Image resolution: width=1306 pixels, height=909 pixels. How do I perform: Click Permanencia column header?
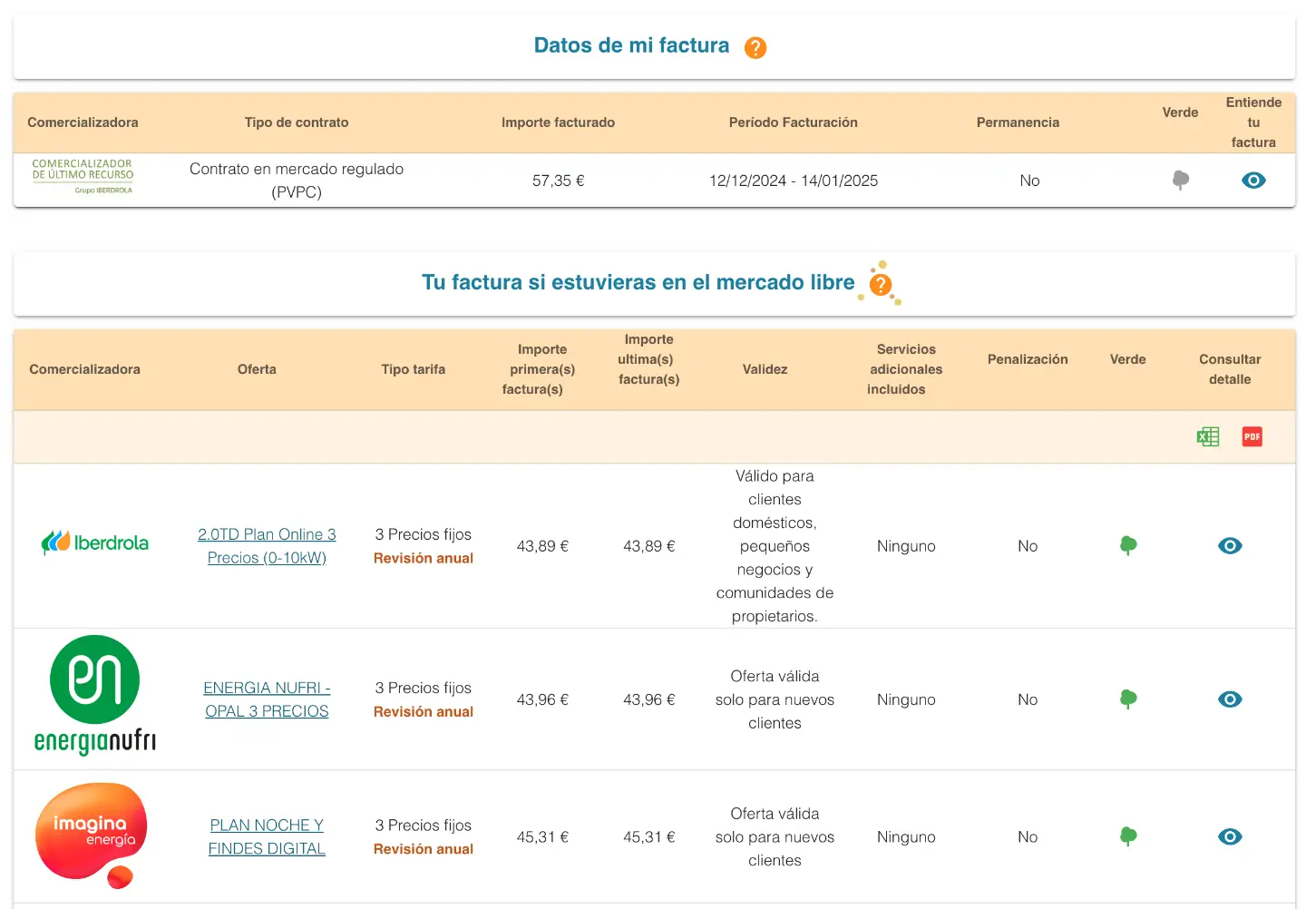point(1018,122)
